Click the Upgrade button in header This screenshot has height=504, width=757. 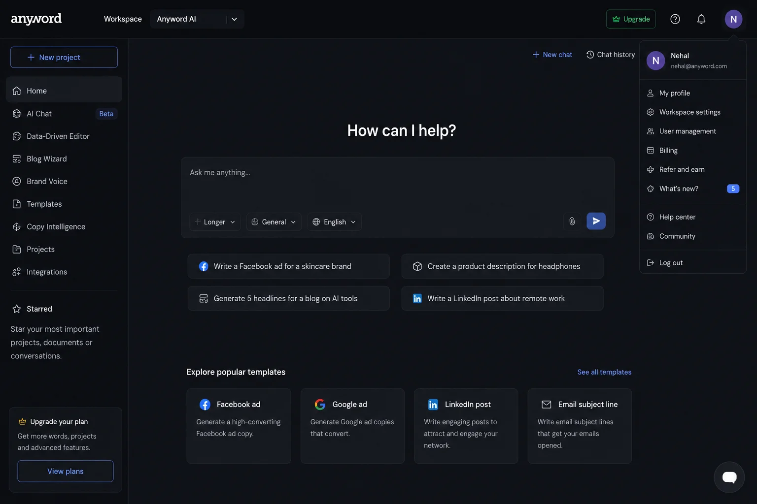[x=631, y=19]
